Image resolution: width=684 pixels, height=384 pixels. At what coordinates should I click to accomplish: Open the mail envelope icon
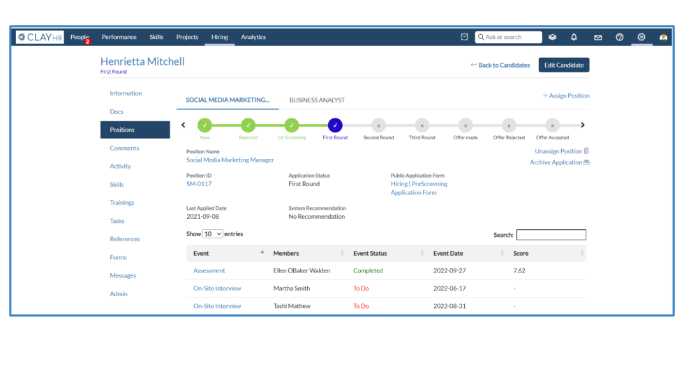point(597,37)
